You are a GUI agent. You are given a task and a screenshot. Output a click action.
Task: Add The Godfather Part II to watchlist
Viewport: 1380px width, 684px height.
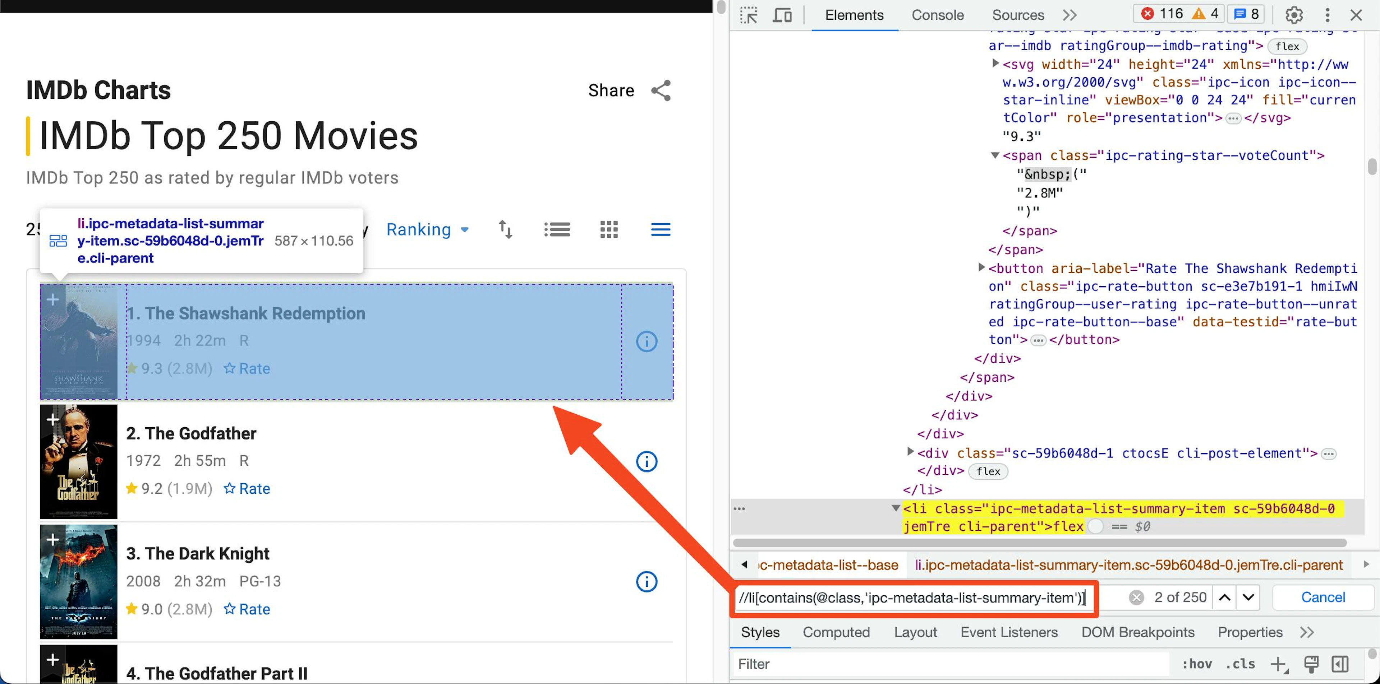pyautogui.click(x=52, y=659)
